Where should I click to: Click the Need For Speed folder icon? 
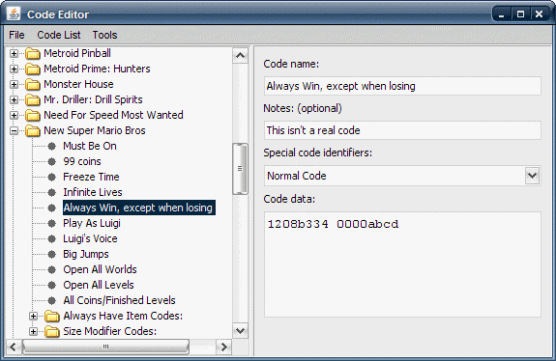point(33,115)
